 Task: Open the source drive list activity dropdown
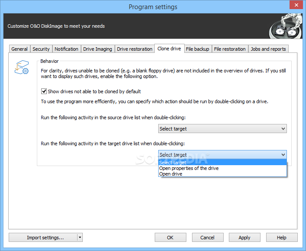tap(222, 129)
